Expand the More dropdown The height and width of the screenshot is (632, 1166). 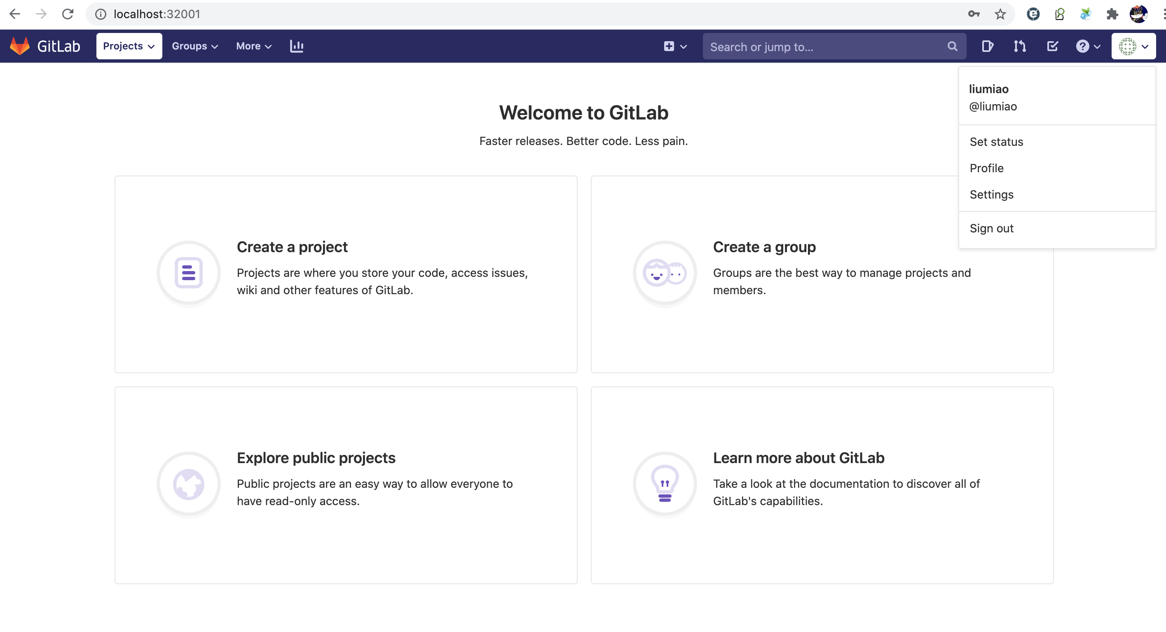pyautogui.click(x=253, y=46)
